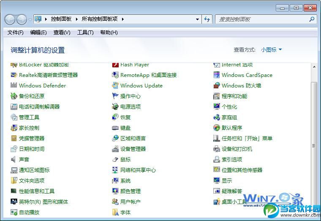Open the Windows Defender icon

click(x=14, y=85)
